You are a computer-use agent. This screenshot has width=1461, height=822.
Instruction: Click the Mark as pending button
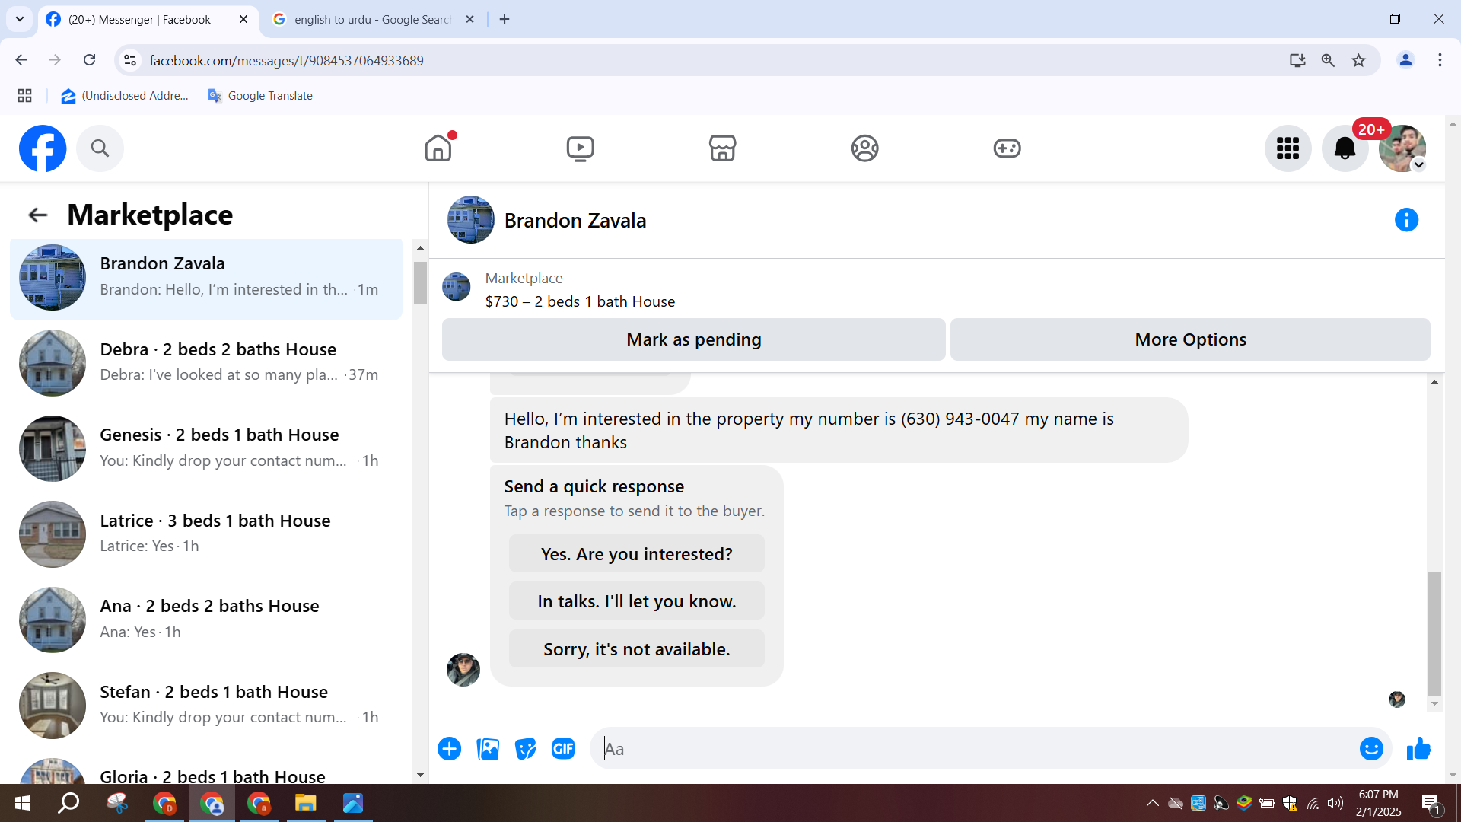tap(693, 339)
